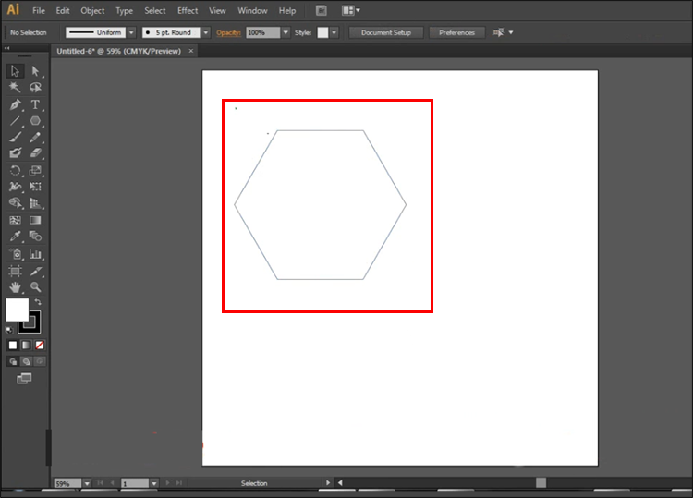Select the Selection (black arrow) tool
Screen dimensions: 693x498
16,71
